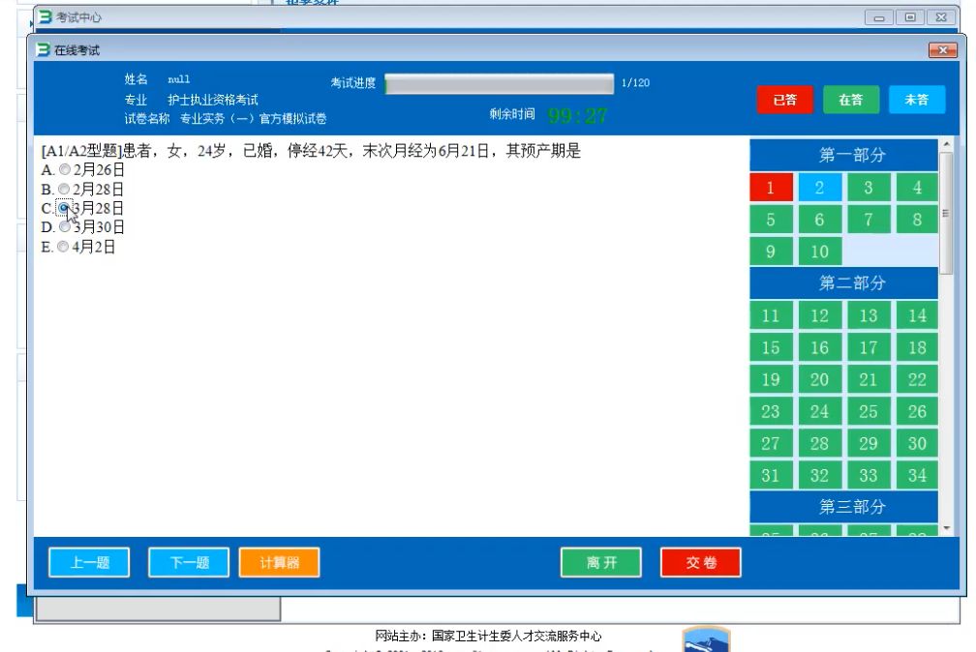Viewport: 976px width, 652px height.
Task: Click scroll-down arrow of question panel
Action: (946, 529)
